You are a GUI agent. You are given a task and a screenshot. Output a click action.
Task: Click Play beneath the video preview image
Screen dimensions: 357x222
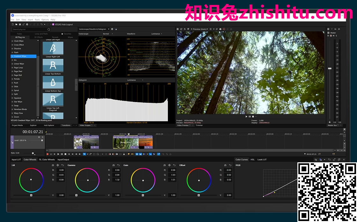coord(246,116)
